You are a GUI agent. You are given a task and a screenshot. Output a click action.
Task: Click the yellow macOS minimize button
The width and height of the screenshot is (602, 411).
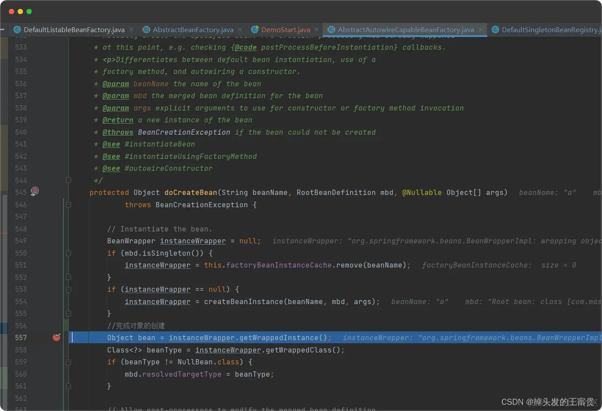pos(20,11)
